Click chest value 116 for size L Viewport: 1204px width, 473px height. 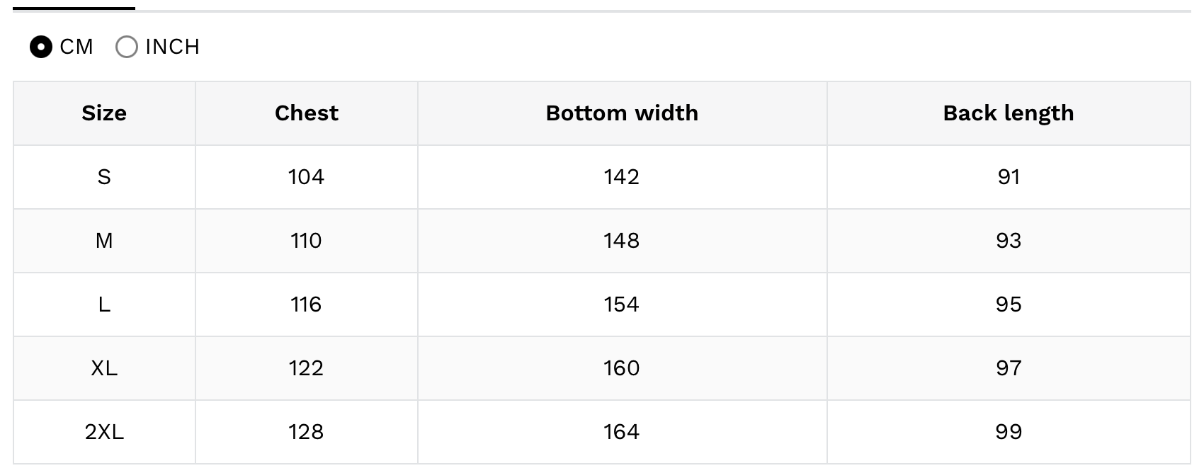(x=306, y=304)
